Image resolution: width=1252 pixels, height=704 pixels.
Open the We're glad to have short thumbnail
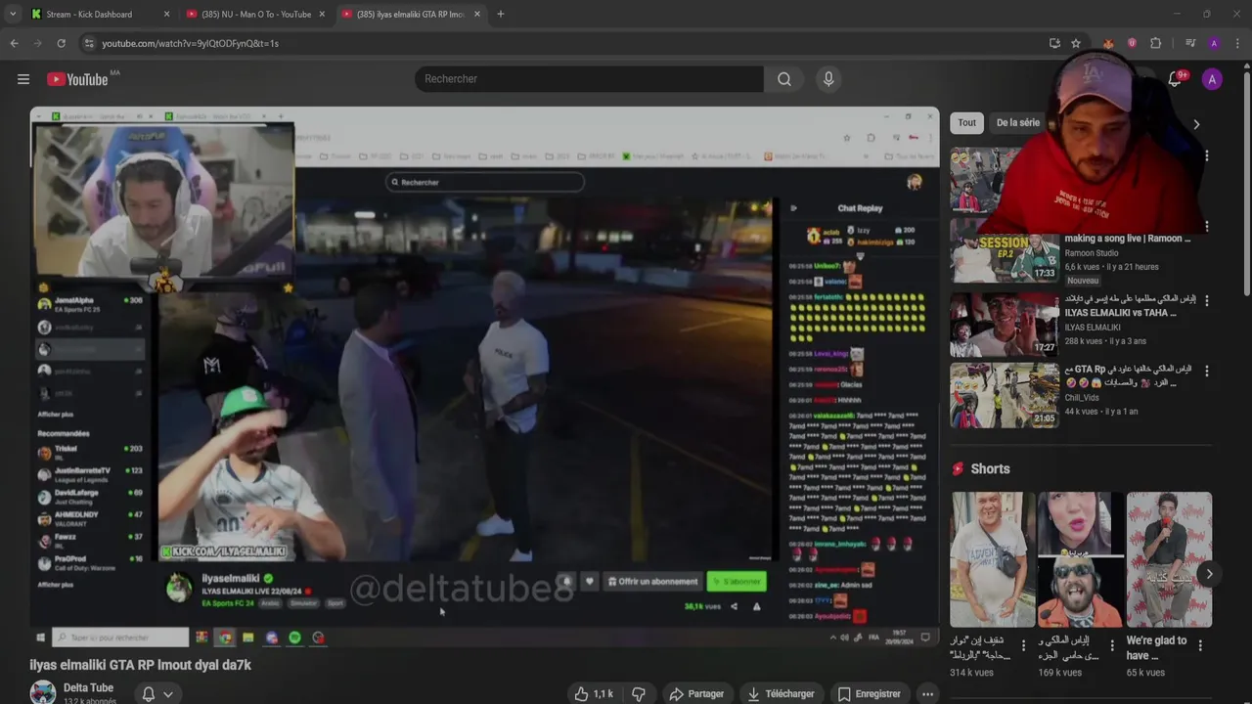coord(1169,559)
